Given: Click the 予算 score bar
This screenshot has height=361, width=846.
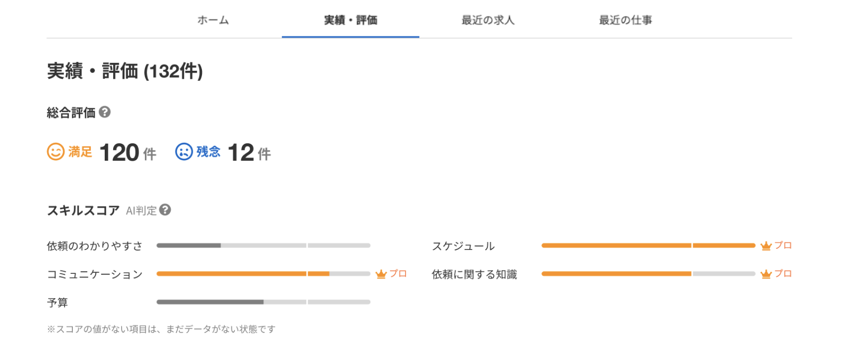Looking at the screenshot, I should pyautogui.click(x=263, y=302).
